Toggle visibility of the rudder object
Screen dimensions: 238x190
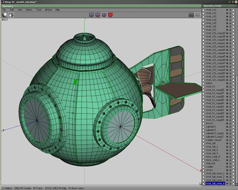(227, 167)
